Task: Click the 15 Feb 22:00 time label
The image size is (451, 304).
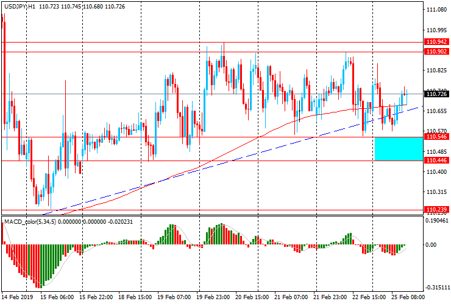Action: [x=96, y=298]
